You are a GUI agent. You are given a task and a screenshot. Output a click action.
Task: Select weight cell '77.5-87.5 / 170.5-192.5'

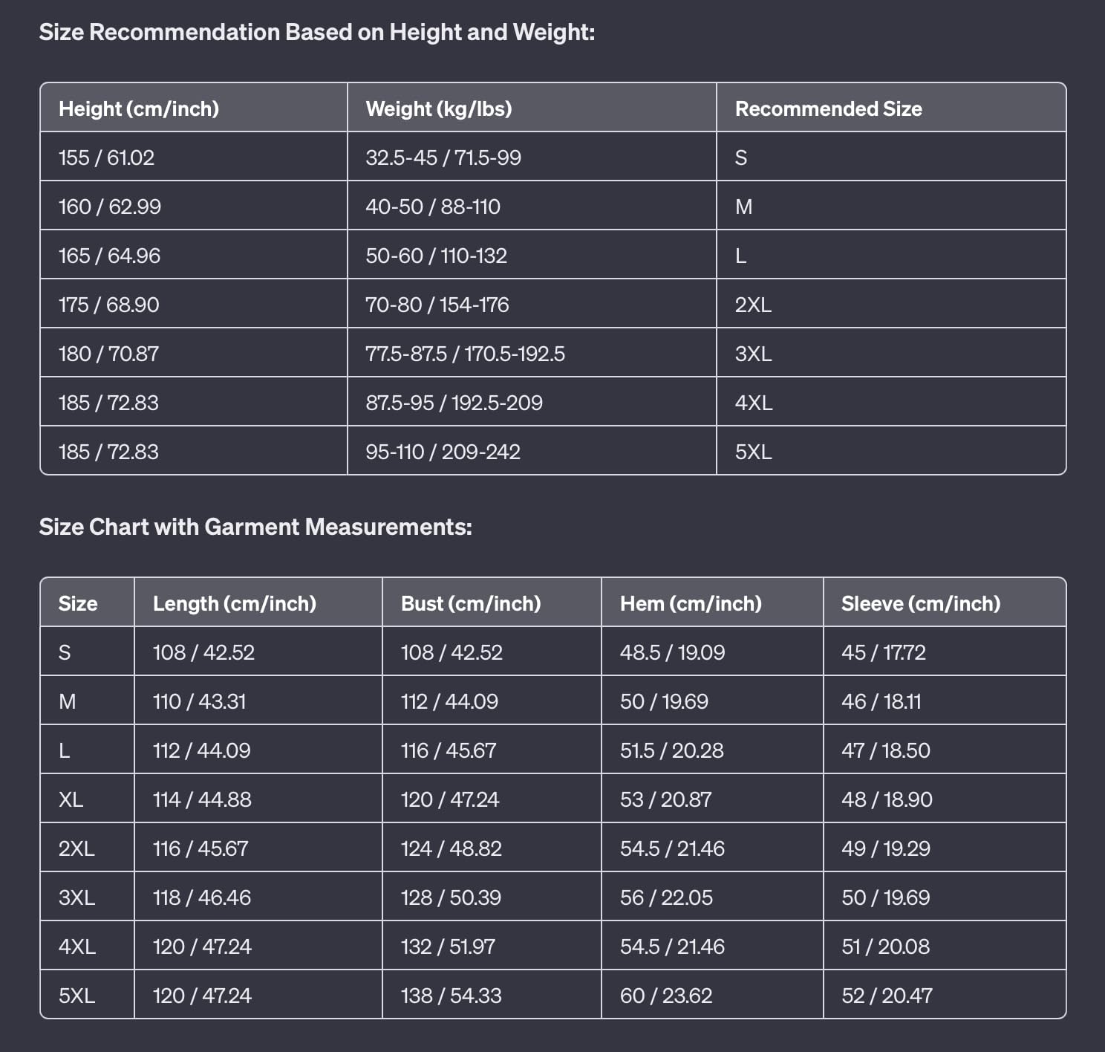click(x=465, y=354)
